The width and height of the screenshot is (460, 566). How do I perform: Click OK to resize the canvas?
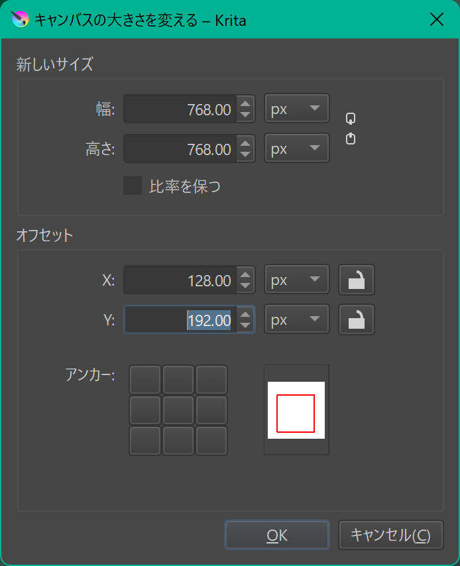coord(276,535)
